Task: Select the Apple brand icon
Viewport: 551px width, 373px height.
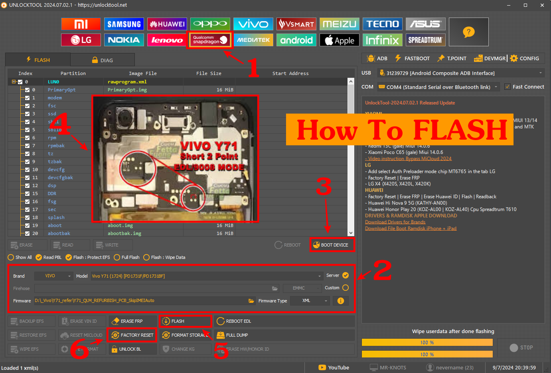Action: [x=339, y=40]
